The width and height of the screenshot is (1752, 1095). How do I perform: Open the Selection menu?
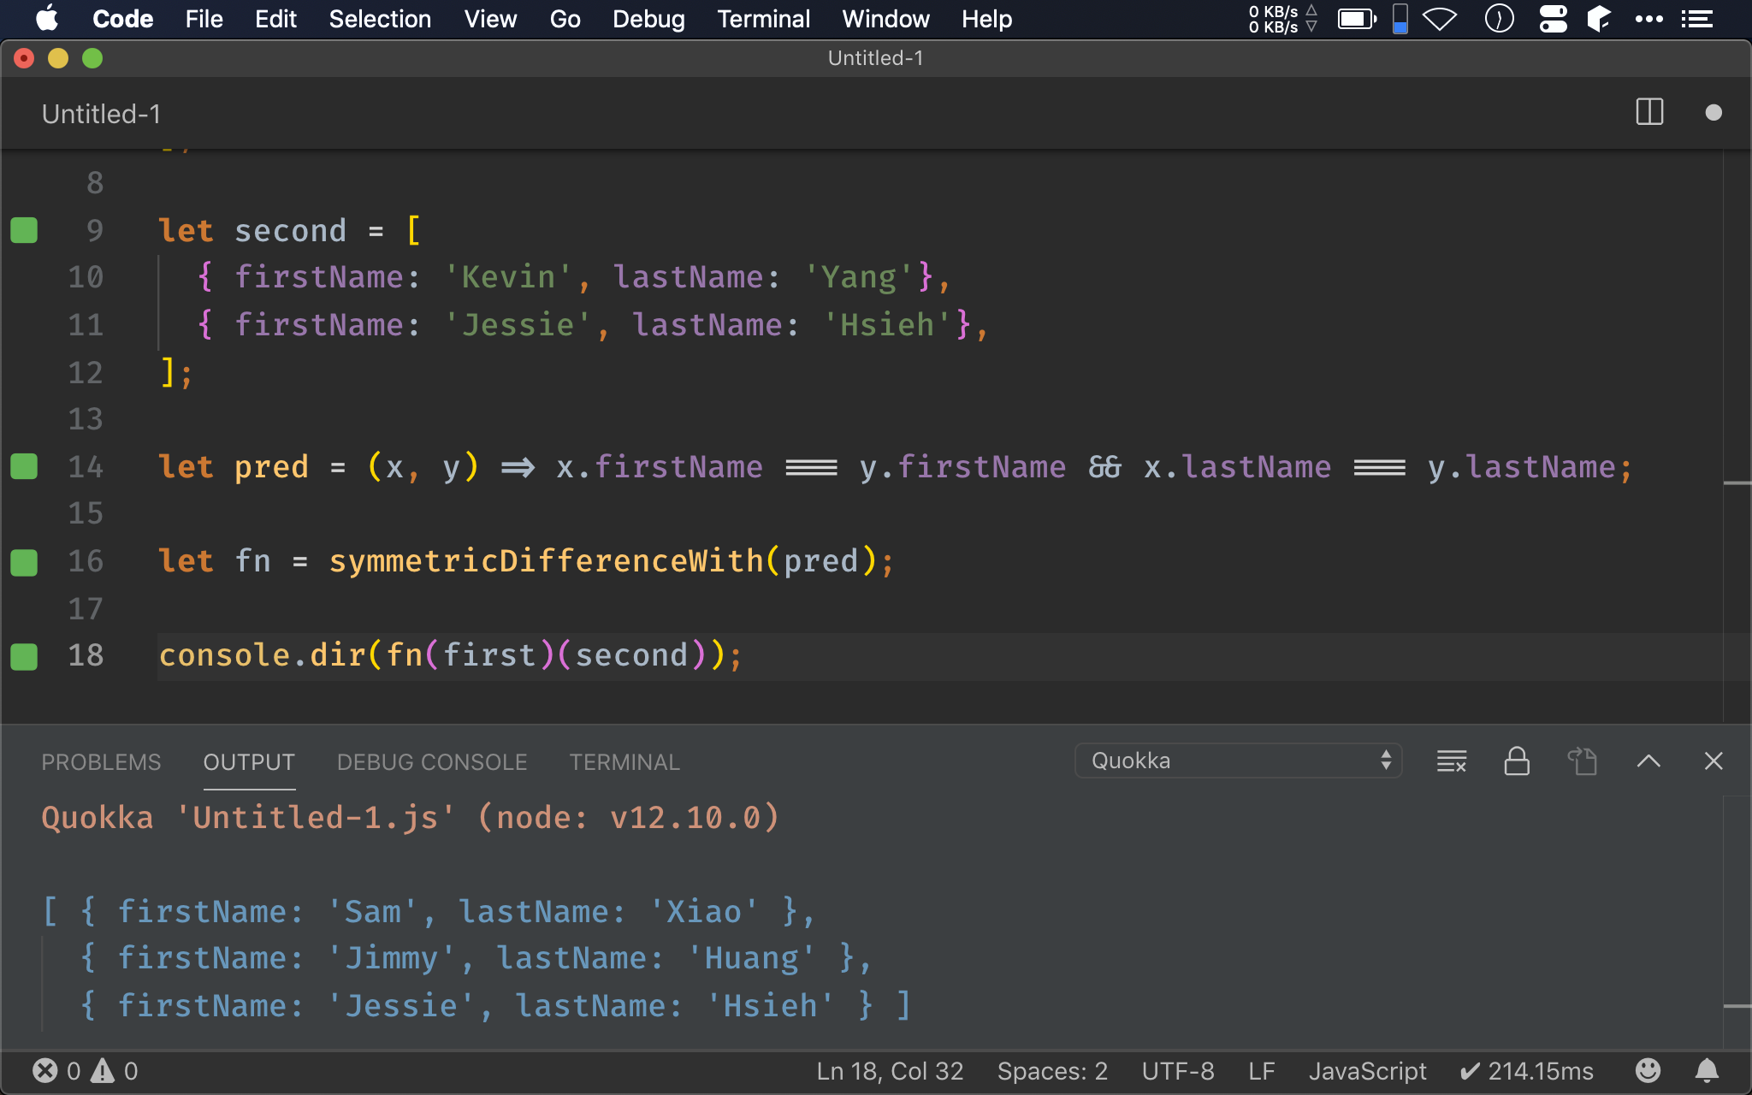[x=380, y=19]
